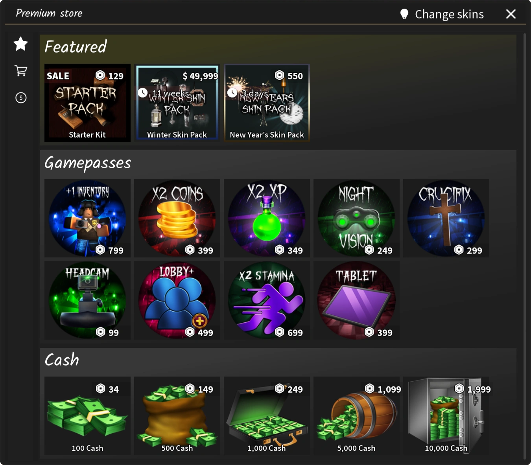
Task: Select the +1 Inventory gamepass
Action: pyautogui.click(x=87, y=219)
